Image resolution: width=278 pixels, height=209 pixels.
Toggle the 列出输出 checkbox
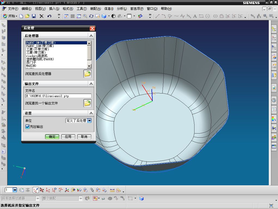[x=27, y=127]
